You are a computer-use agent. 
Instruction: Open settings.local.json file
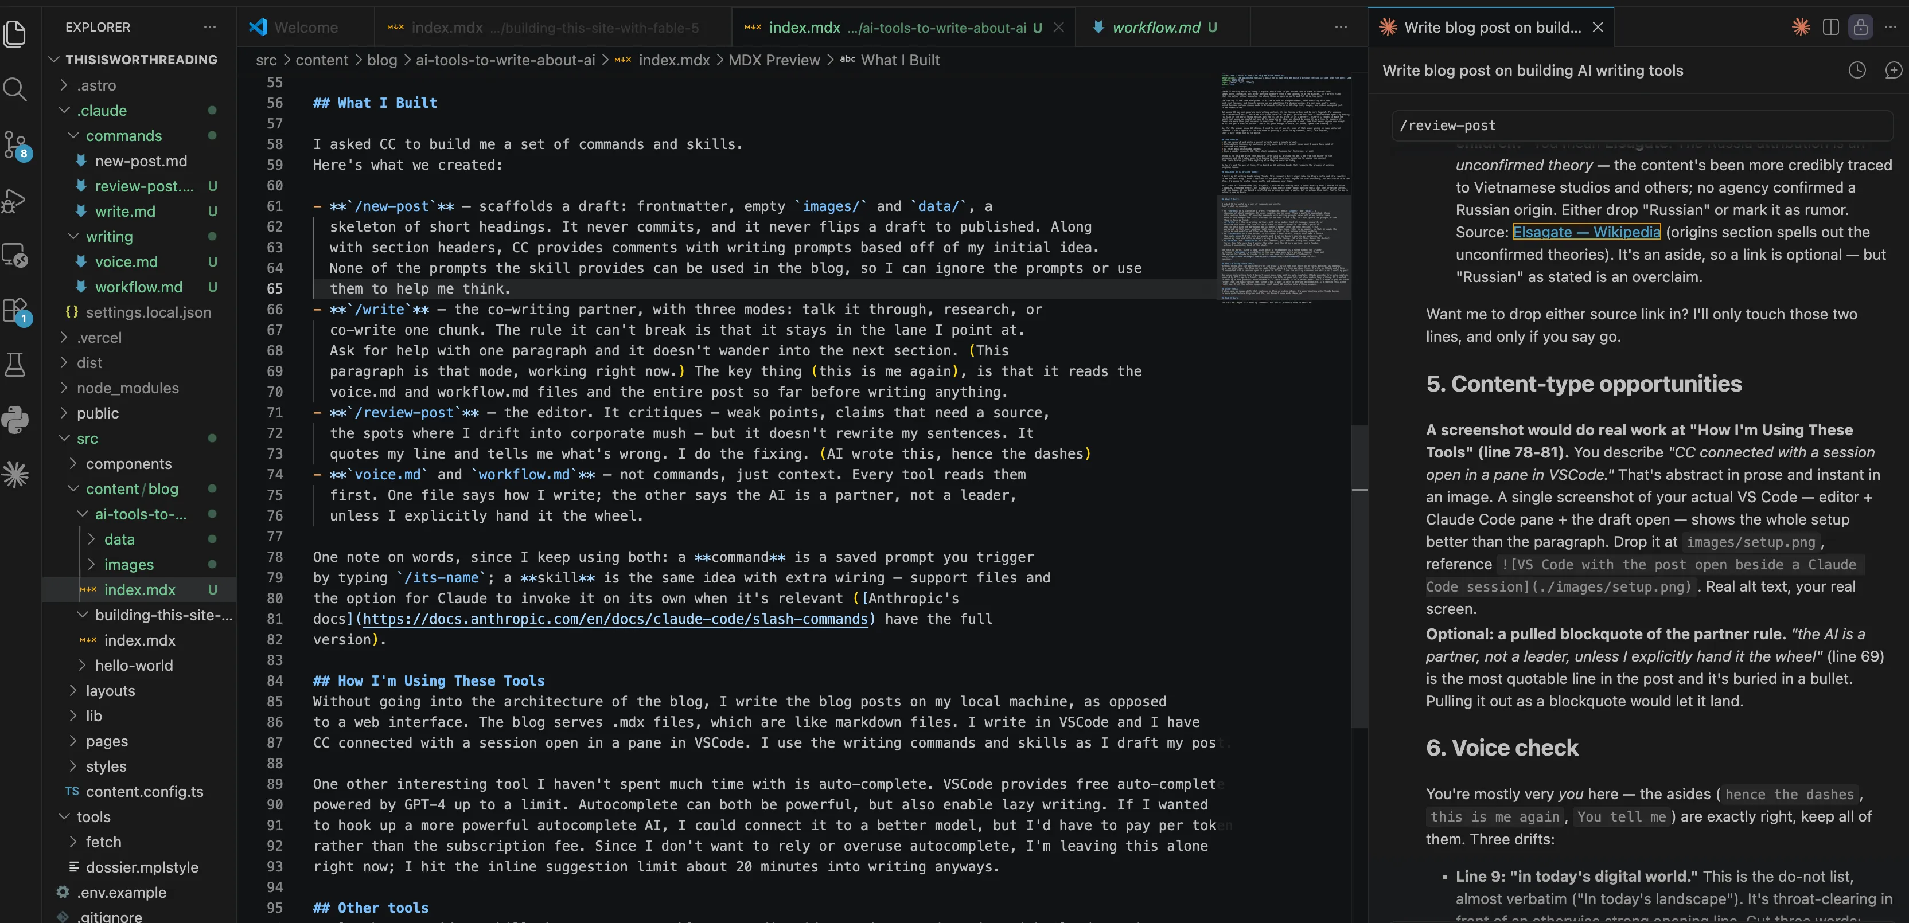(x=139, y=312)
